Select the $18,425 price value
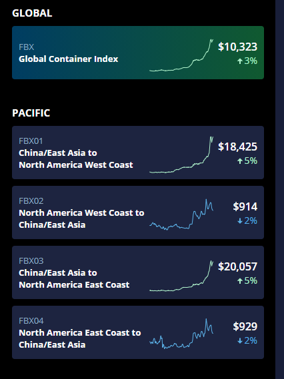The height and width of the screenshot is (379, 284). click(237, 147)
